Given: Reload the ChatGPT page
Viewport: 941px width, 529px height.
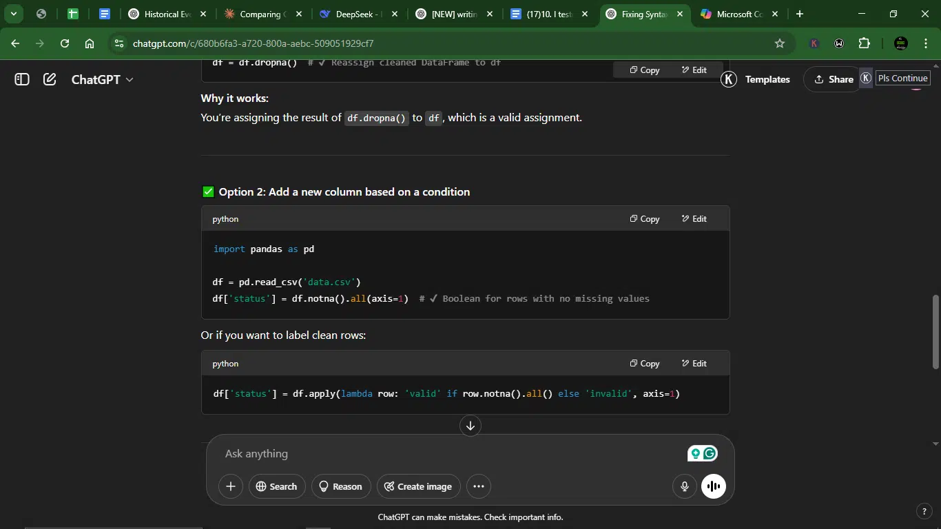Looking at the screenshot, I should click(65, 43).
